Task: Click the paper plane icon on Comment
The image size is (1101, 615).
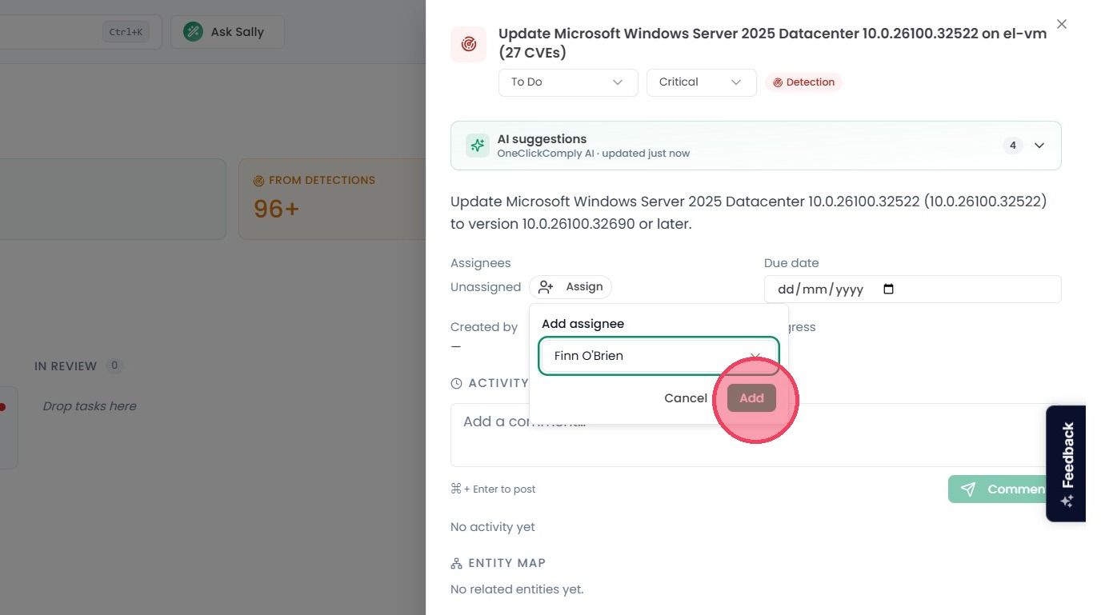Action: (968, 489)
